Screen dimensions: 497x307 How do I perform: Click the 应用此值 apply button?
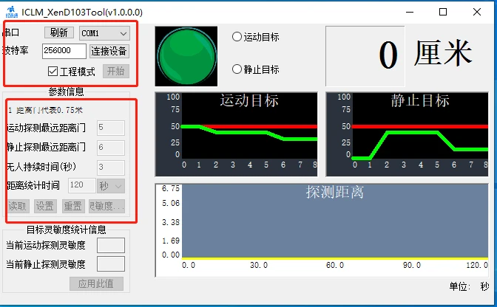(x=96, y=283)
